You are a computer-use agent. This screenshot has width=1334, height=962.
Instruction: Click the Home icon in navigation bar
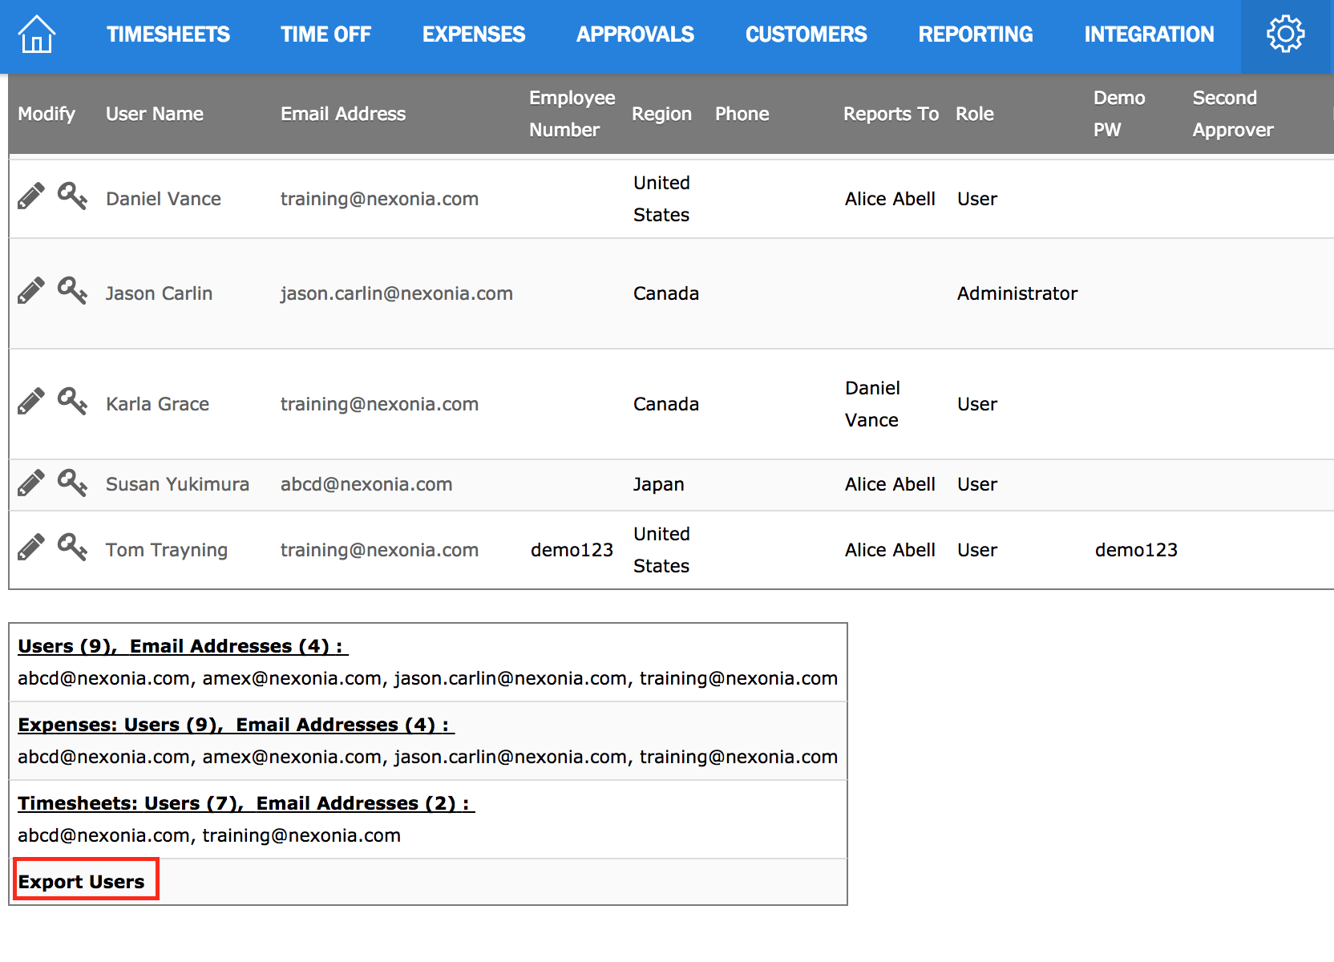[x=37, y=34]
